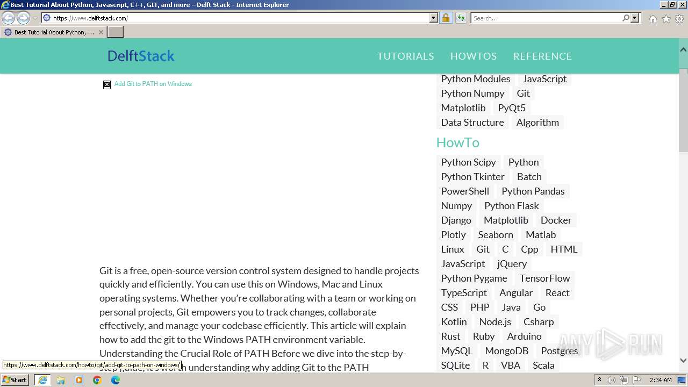Open the Python Numpy tag
The width and height of the screenshot is (688, 387).
click(473, 93)
